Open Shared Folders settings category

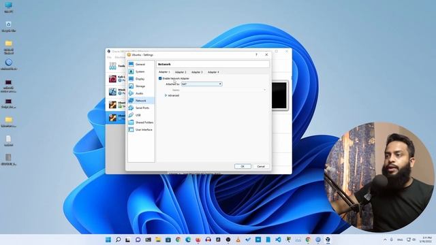[x=141, y=122]
